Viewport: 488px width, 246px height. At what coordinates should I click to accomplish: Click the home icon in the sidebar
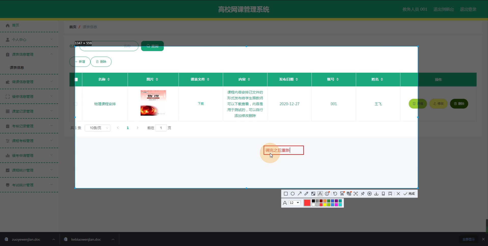point(8,25)
